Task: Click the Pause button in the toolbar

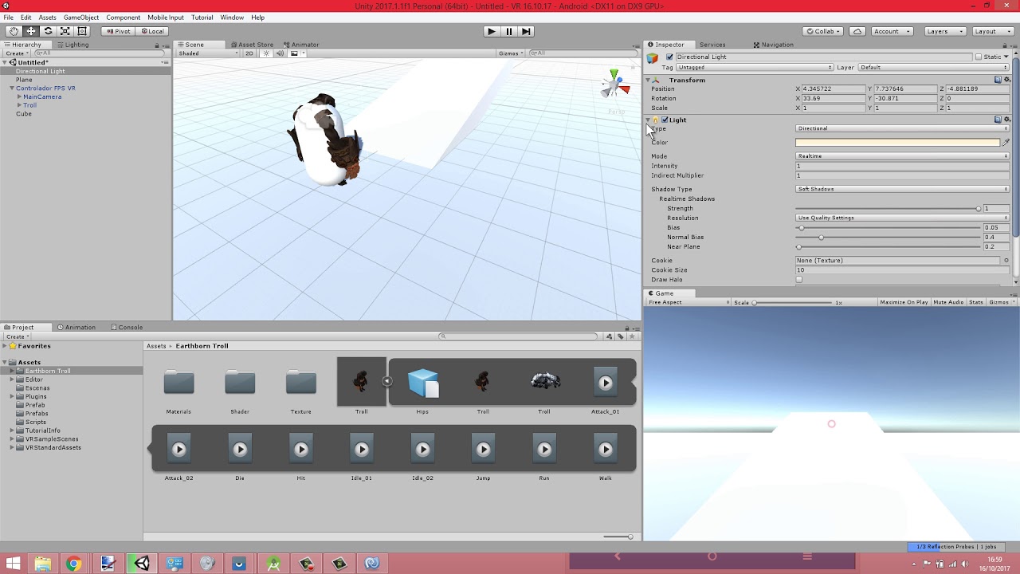Action: click(x=509, y=31)
